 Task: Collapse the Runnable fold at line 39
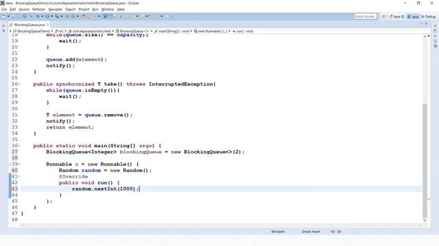19,164
